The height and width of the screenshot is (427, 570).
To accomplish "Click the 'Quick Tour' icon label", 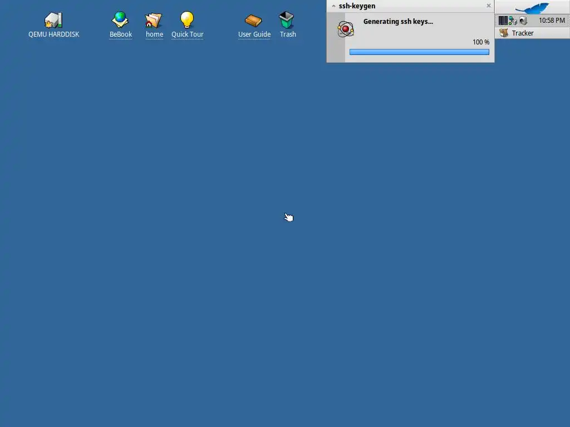I will tap(187, 34).
